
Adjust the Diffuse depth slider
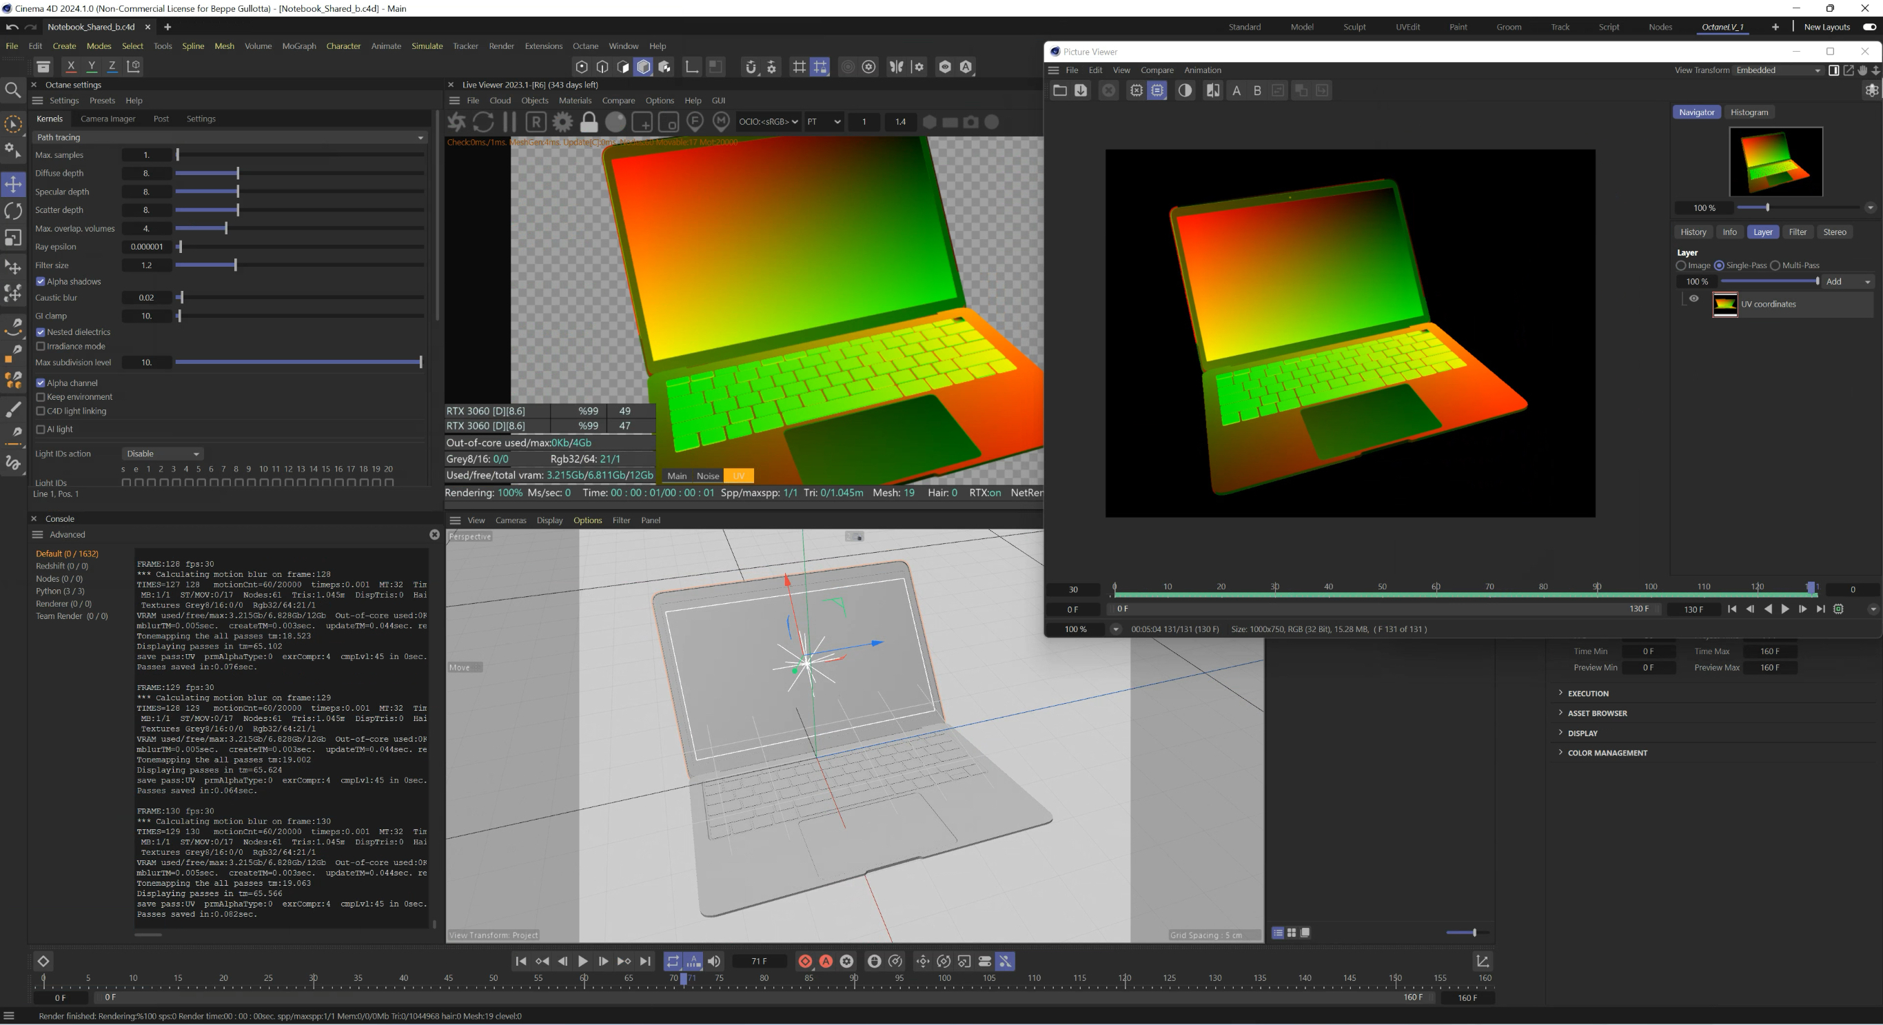[x=238, y=173]
